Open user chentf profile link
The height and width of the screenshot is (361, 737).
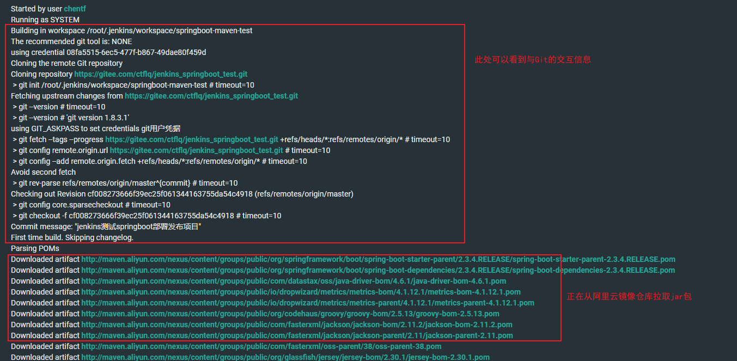pos(75,9)
